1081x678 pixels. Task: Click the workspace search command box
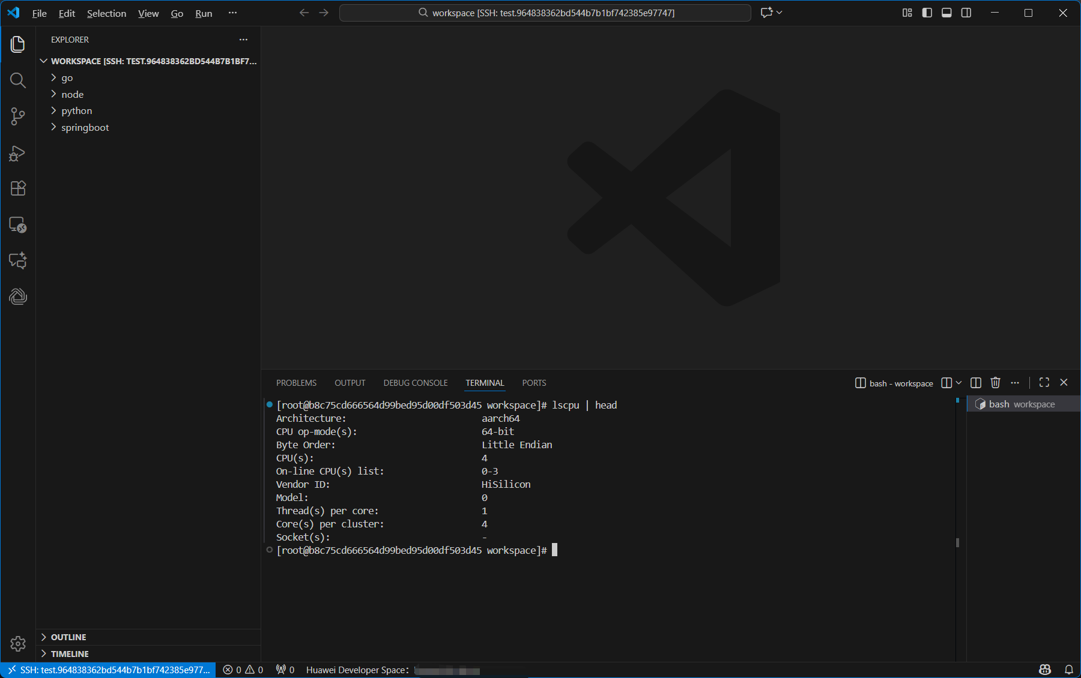pos(545,13)
